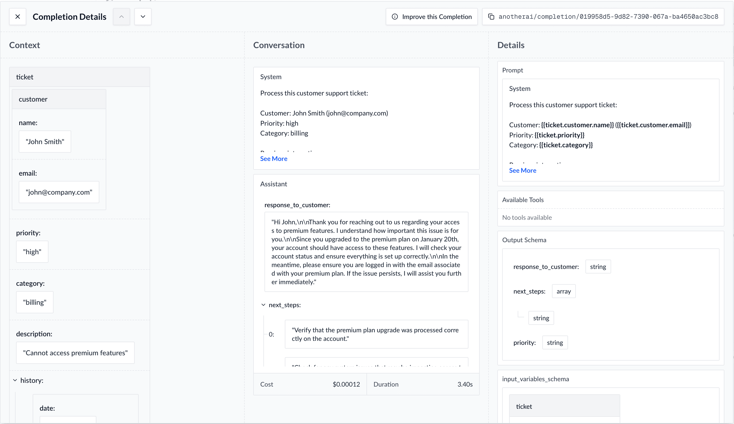Select the "john@company.com" email value
Viewport: 734px width, 424px height.
pos(59,192)
